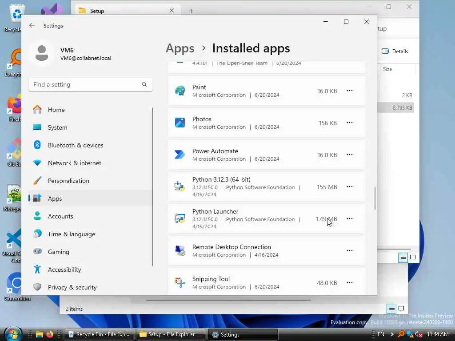Screen dimensions: 455x341
Task: Go back using the Settings back arrow
Action: click(x=32, y=25)
